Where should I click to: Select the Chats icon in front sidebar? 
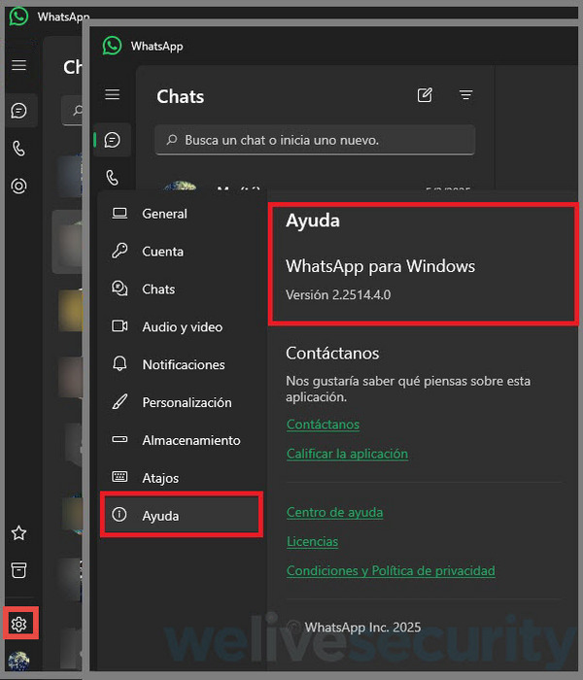113,140
